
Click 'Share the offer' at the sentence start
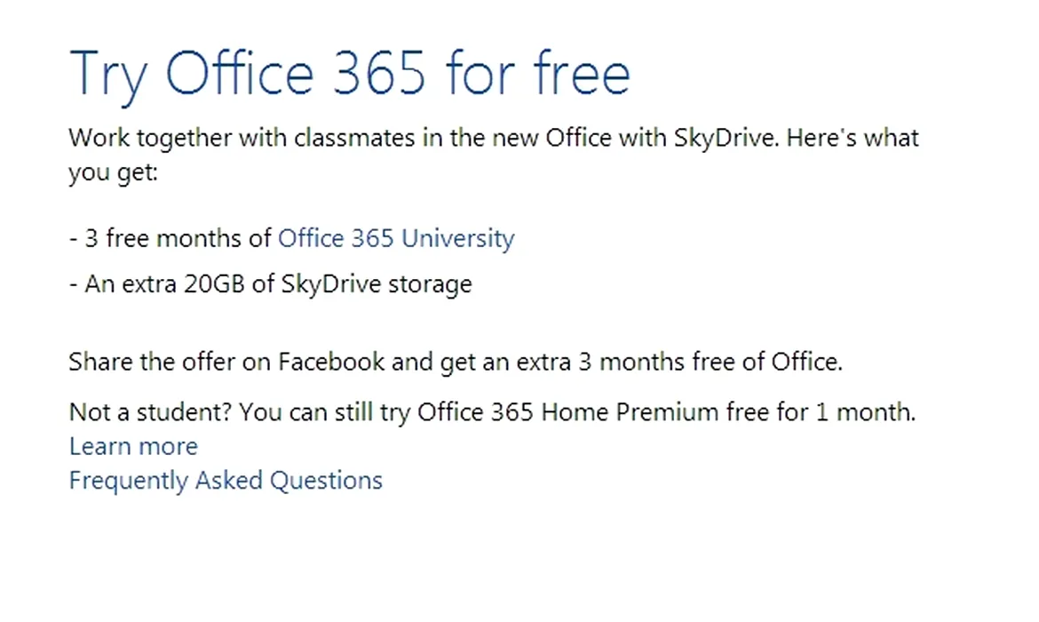tap(142, 363)
